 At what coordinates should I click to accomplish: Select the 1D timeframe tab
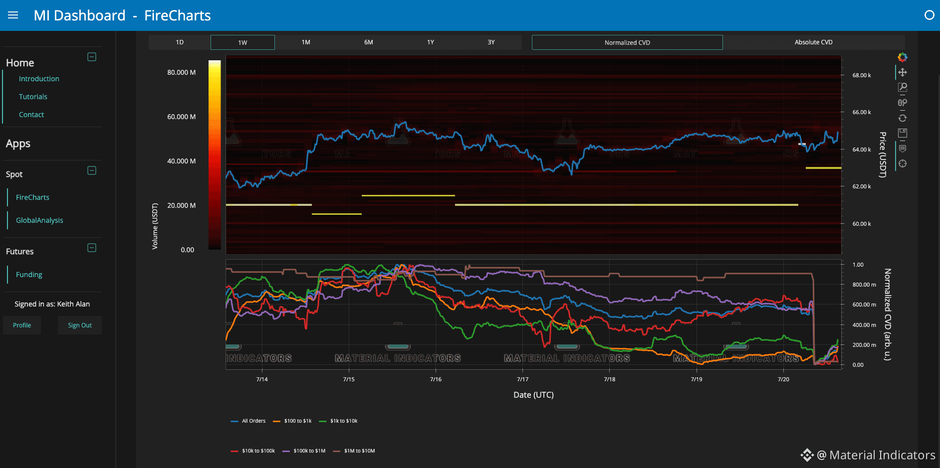[x=180, y=42]
